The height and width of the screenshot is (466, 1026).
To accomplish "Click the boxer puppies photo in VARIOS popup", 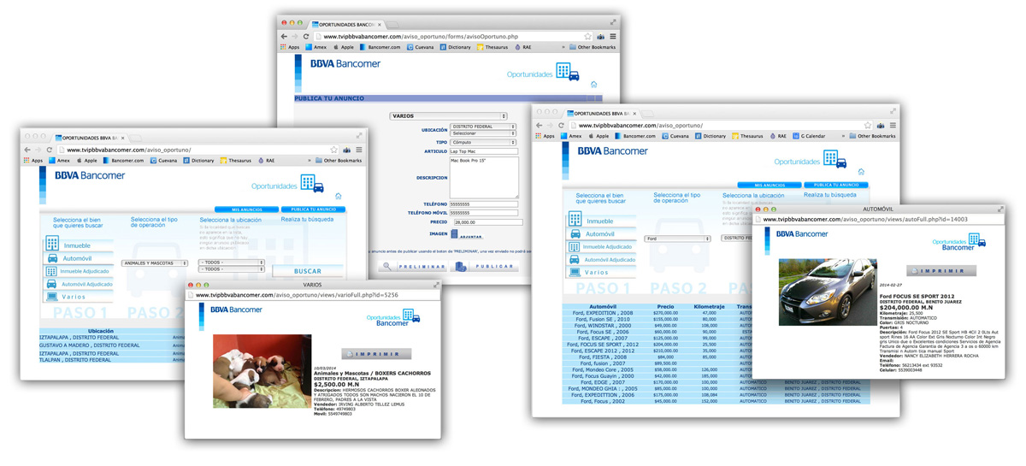I will [262, 370].
